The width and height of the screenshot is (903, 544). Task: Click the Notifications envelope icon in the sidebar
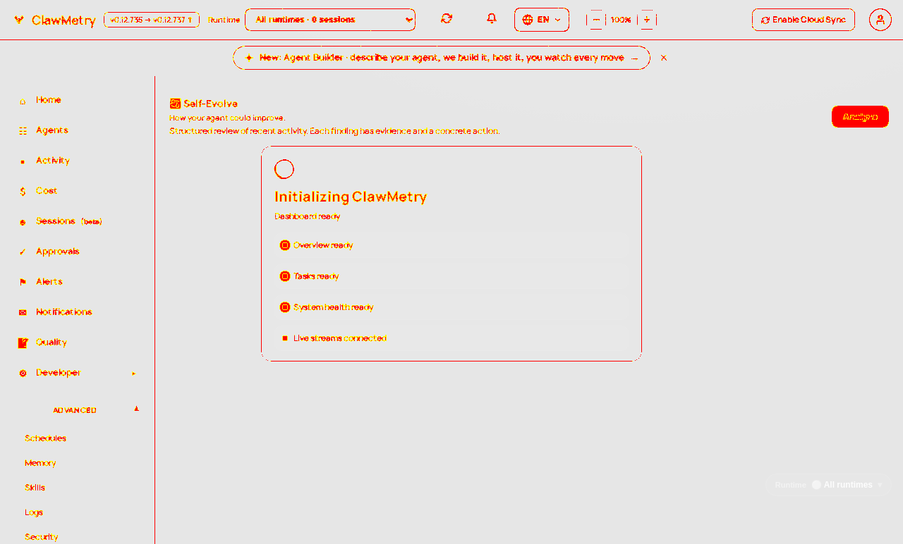(x=23, y=313)
